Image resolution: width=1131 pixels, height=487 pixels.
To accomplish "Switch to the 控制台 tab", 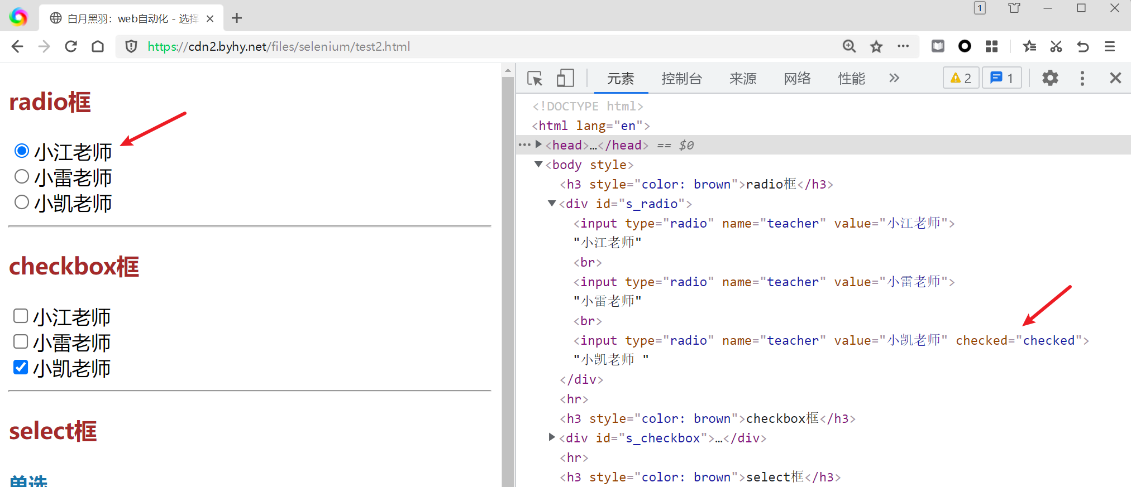I will point(681,79).
